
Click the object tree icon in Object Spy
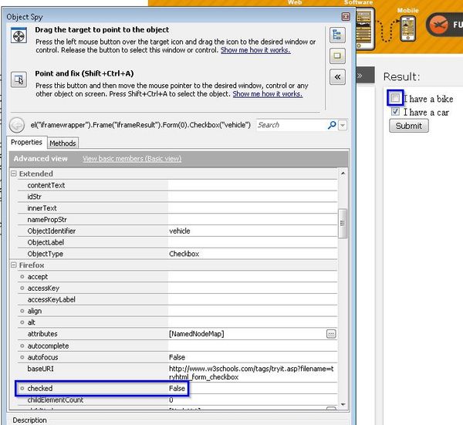tap(336, 35)
